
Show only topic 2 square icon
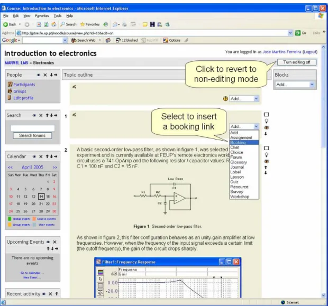tap(266, 148)
